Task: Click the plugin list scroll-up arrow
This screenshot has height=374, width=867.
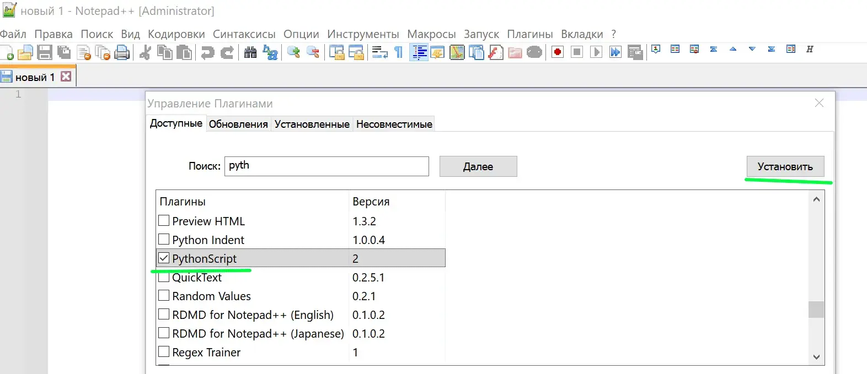Action: (816, 199)
